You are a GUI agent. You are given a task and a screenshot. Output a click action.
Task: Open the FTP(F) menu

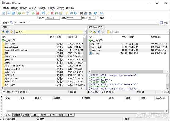click(6, 8)
